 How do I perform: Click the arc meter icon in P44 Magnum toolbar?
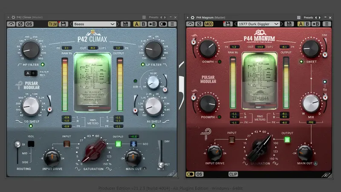[x=190, y=24]
